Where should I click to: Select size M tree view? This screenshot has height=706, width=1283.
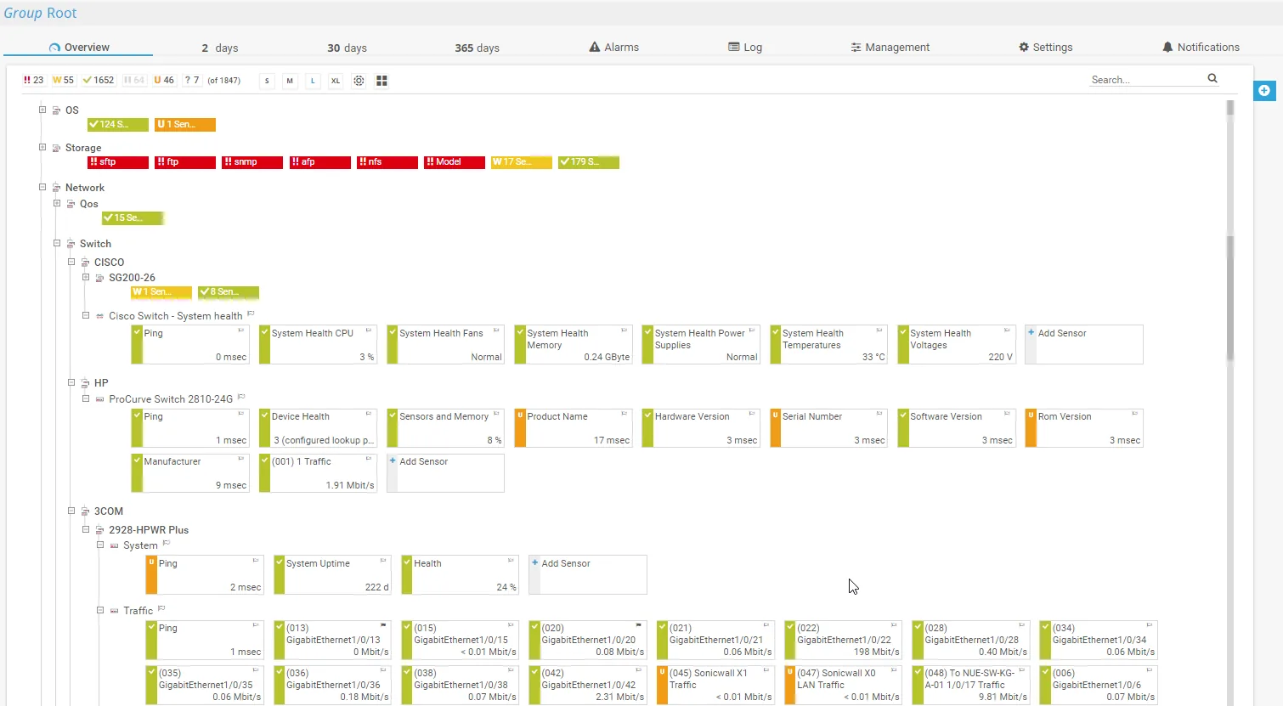pos(290,81)
